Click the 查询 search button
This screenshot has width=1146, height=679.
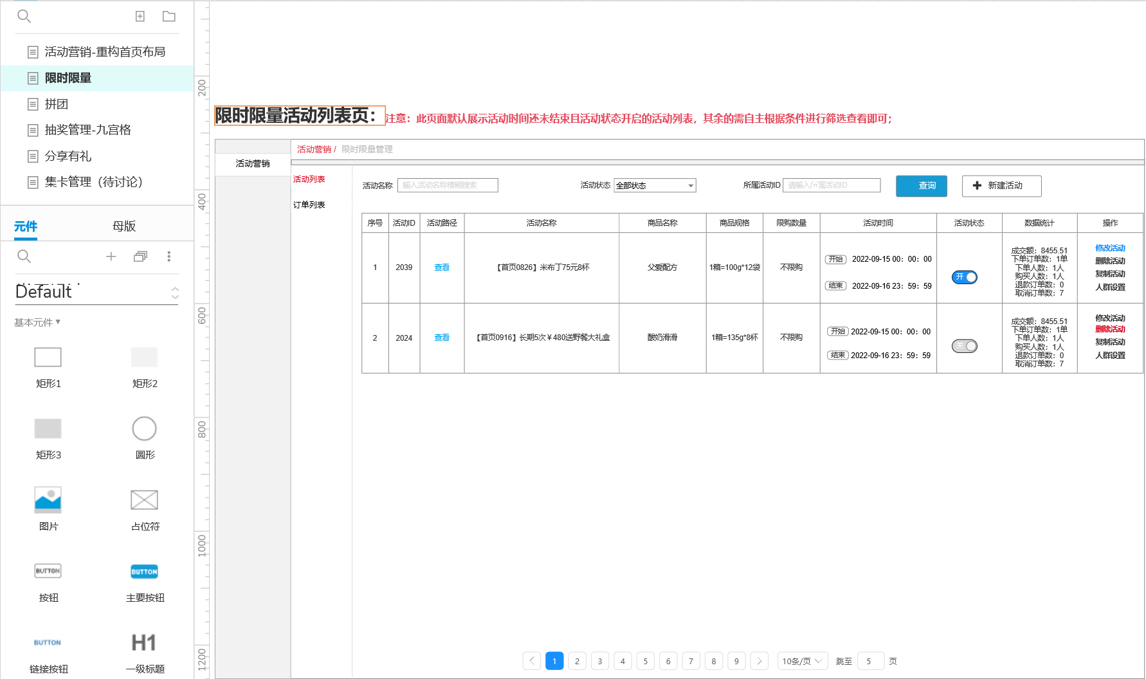(922, 186)
